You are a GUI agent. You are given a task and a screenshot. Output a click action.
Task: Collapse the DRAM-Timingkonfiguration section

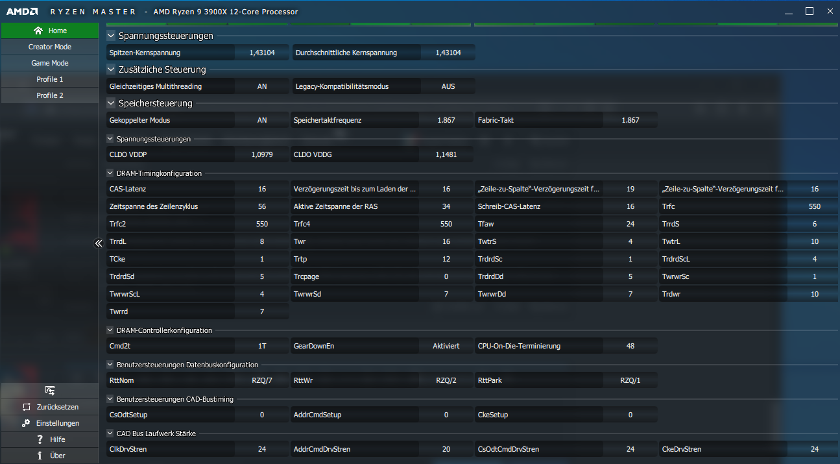coord(110,173)
